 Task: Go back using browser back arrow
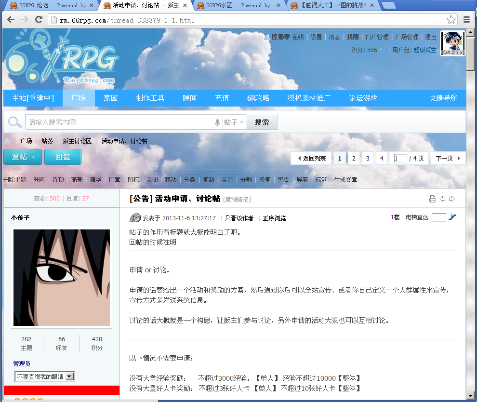point(11,20)
